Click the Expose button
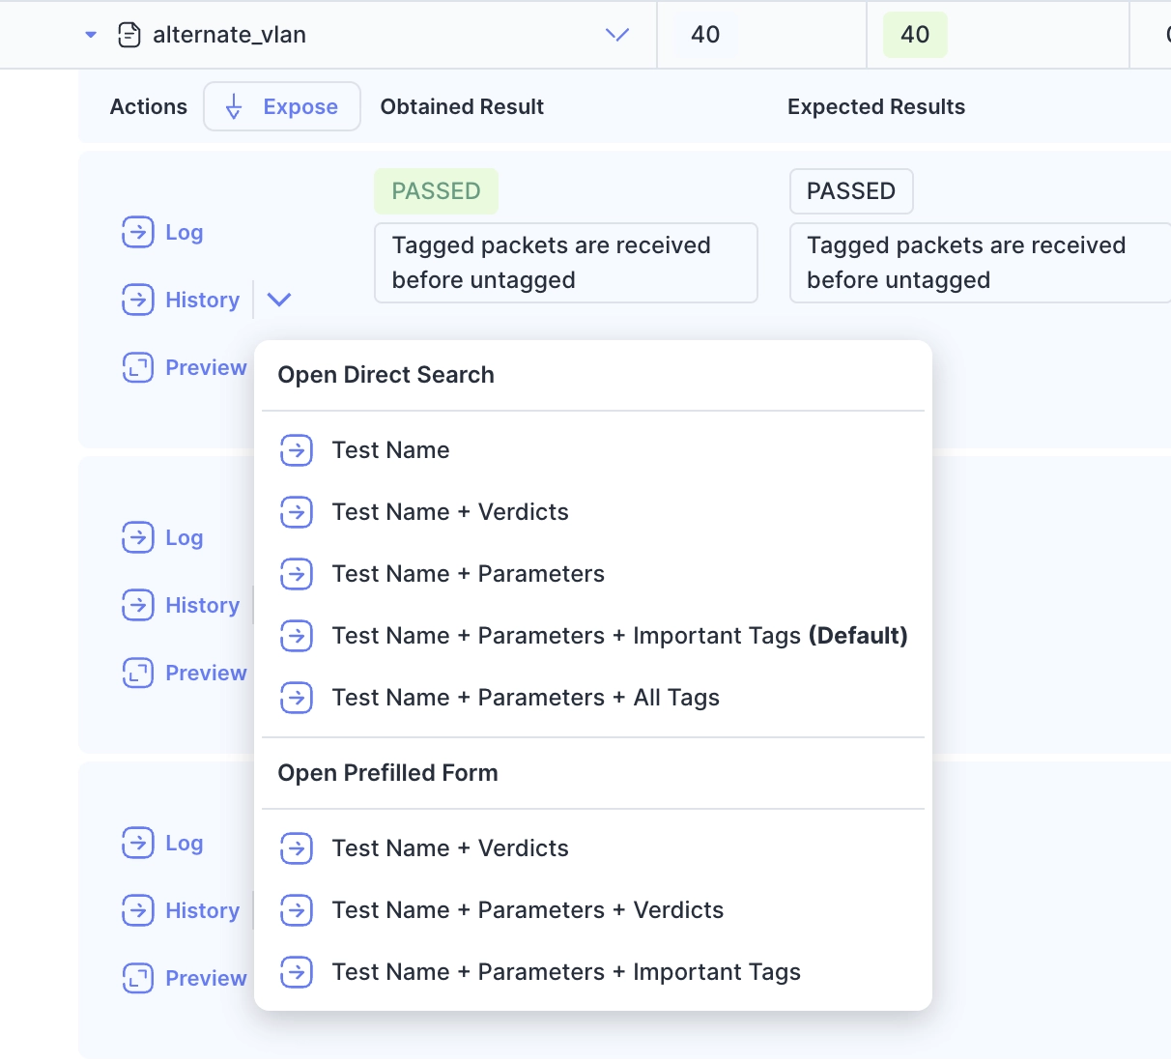Viewport: 1171px width, 1062px height. (282, 106)
